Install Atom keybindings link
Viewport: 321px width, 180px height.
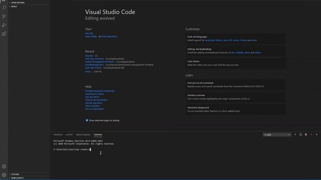(247, 52)
